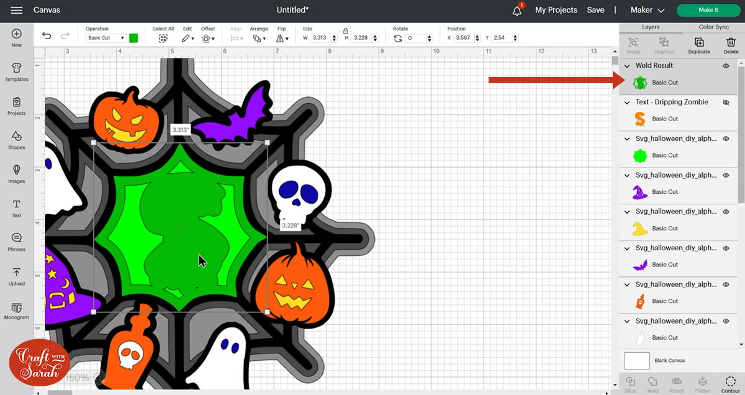Click the Position Y input field
Image resolution: width=745 pixels, height=395 pixels.
505,38
